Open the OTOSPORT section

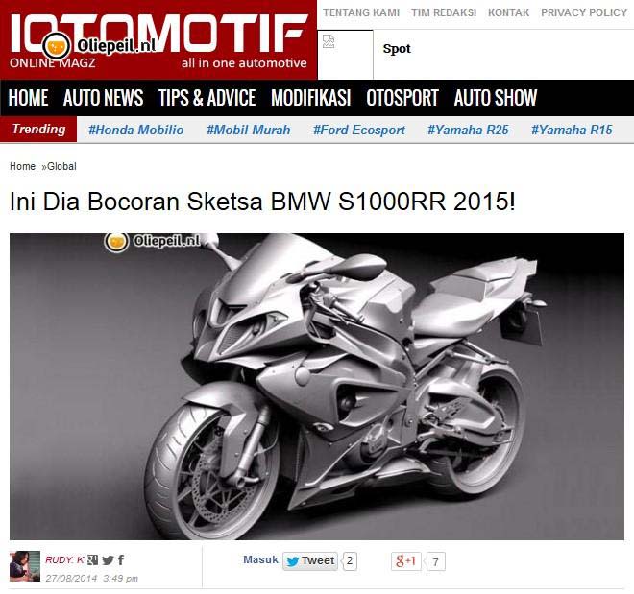tap(402, 98)
